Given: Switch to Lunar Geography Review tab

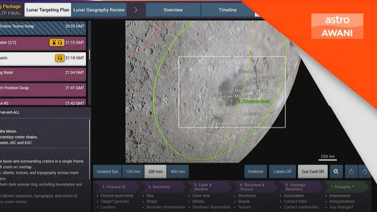Looking at the screenshot, I should (99, 10).
